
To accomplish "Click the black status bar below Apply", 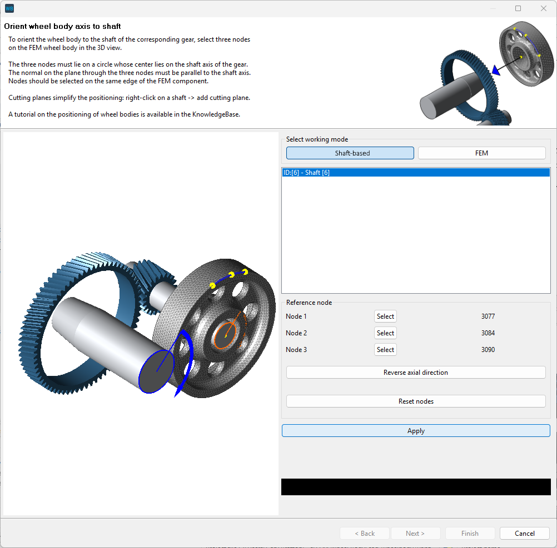I will [x=415, y=487].
